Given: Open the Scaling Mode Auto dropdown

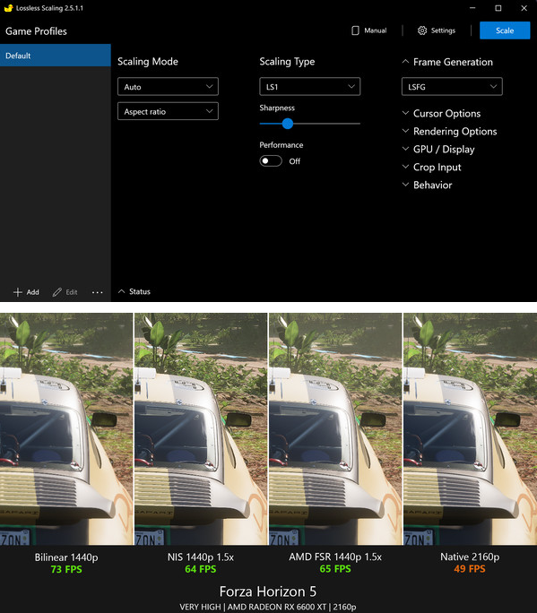Looking at the screenshot, I should click(x=168, y=87).
